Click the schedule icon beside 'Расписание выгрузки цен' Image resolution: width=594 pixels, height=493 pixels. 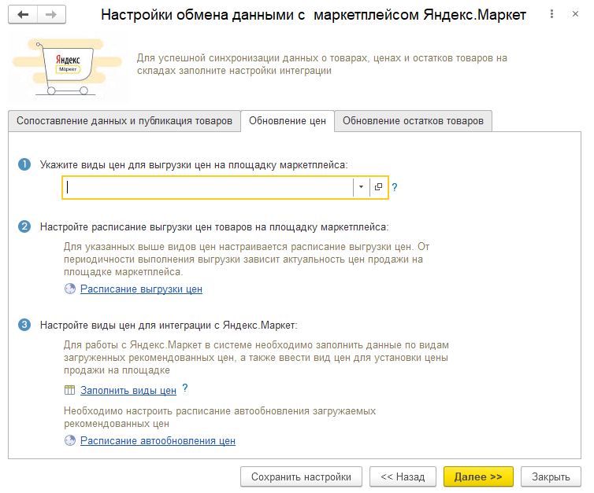pyautogui.click(x=70, y=289)
